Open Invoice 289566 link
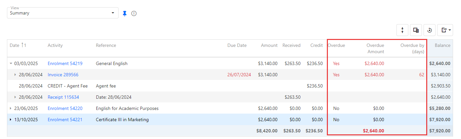Viewport: 461px width, 139px height. pyautogui.click(x=63, y=75)
